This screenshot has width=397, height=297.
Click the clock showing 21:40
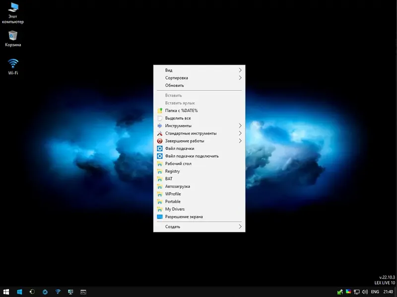pyautogui.click(x=389, y=292)
